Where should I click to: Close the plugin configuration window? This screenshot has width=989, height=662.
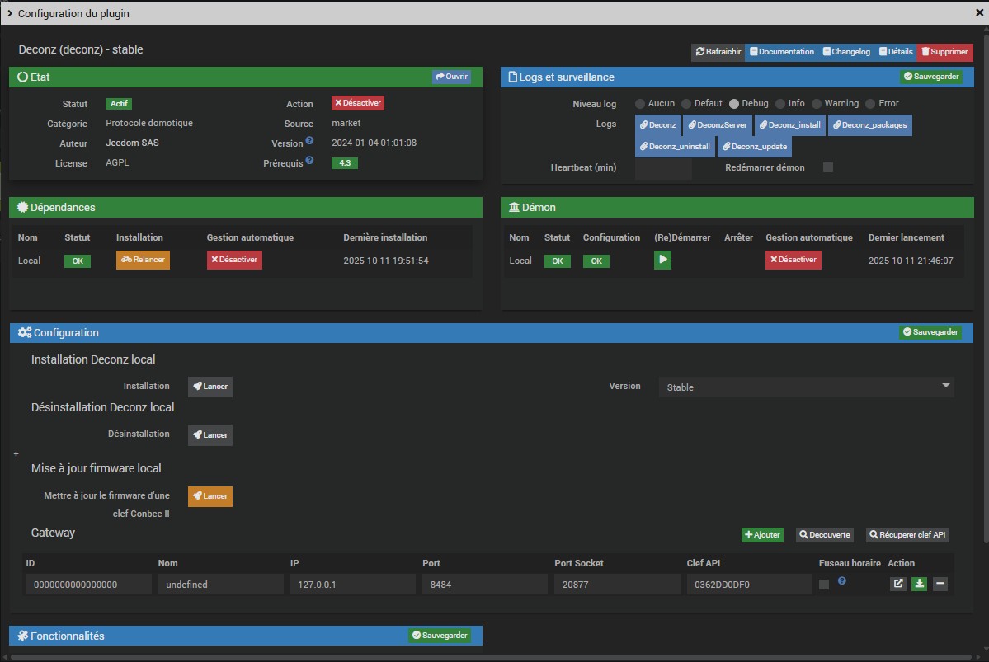coord(979,12)
